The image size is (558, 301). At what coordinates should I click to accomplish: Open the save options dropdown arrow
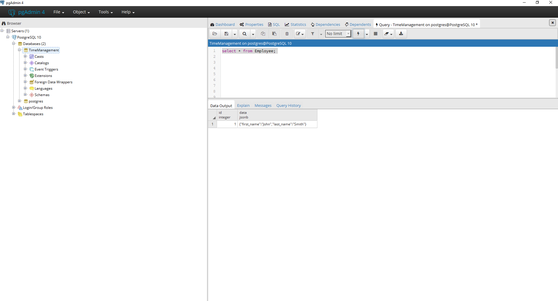point(234,33)
